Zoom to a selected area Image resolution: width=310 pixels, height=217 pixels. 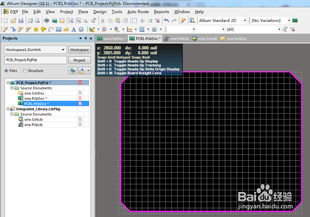pyautogui.click(x=79, y=21)
